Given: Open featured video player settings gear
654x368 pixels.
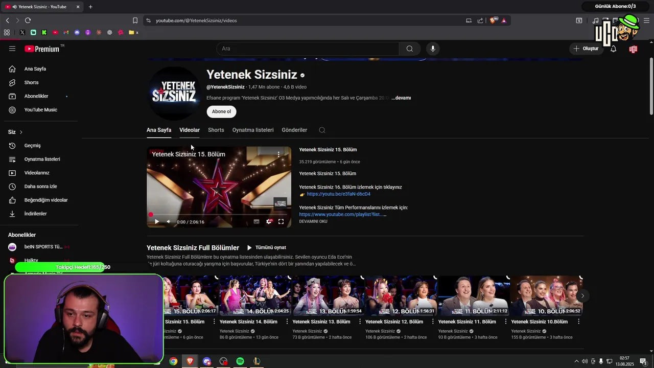Looking at the screenshot, I should (x=269, y=222).
